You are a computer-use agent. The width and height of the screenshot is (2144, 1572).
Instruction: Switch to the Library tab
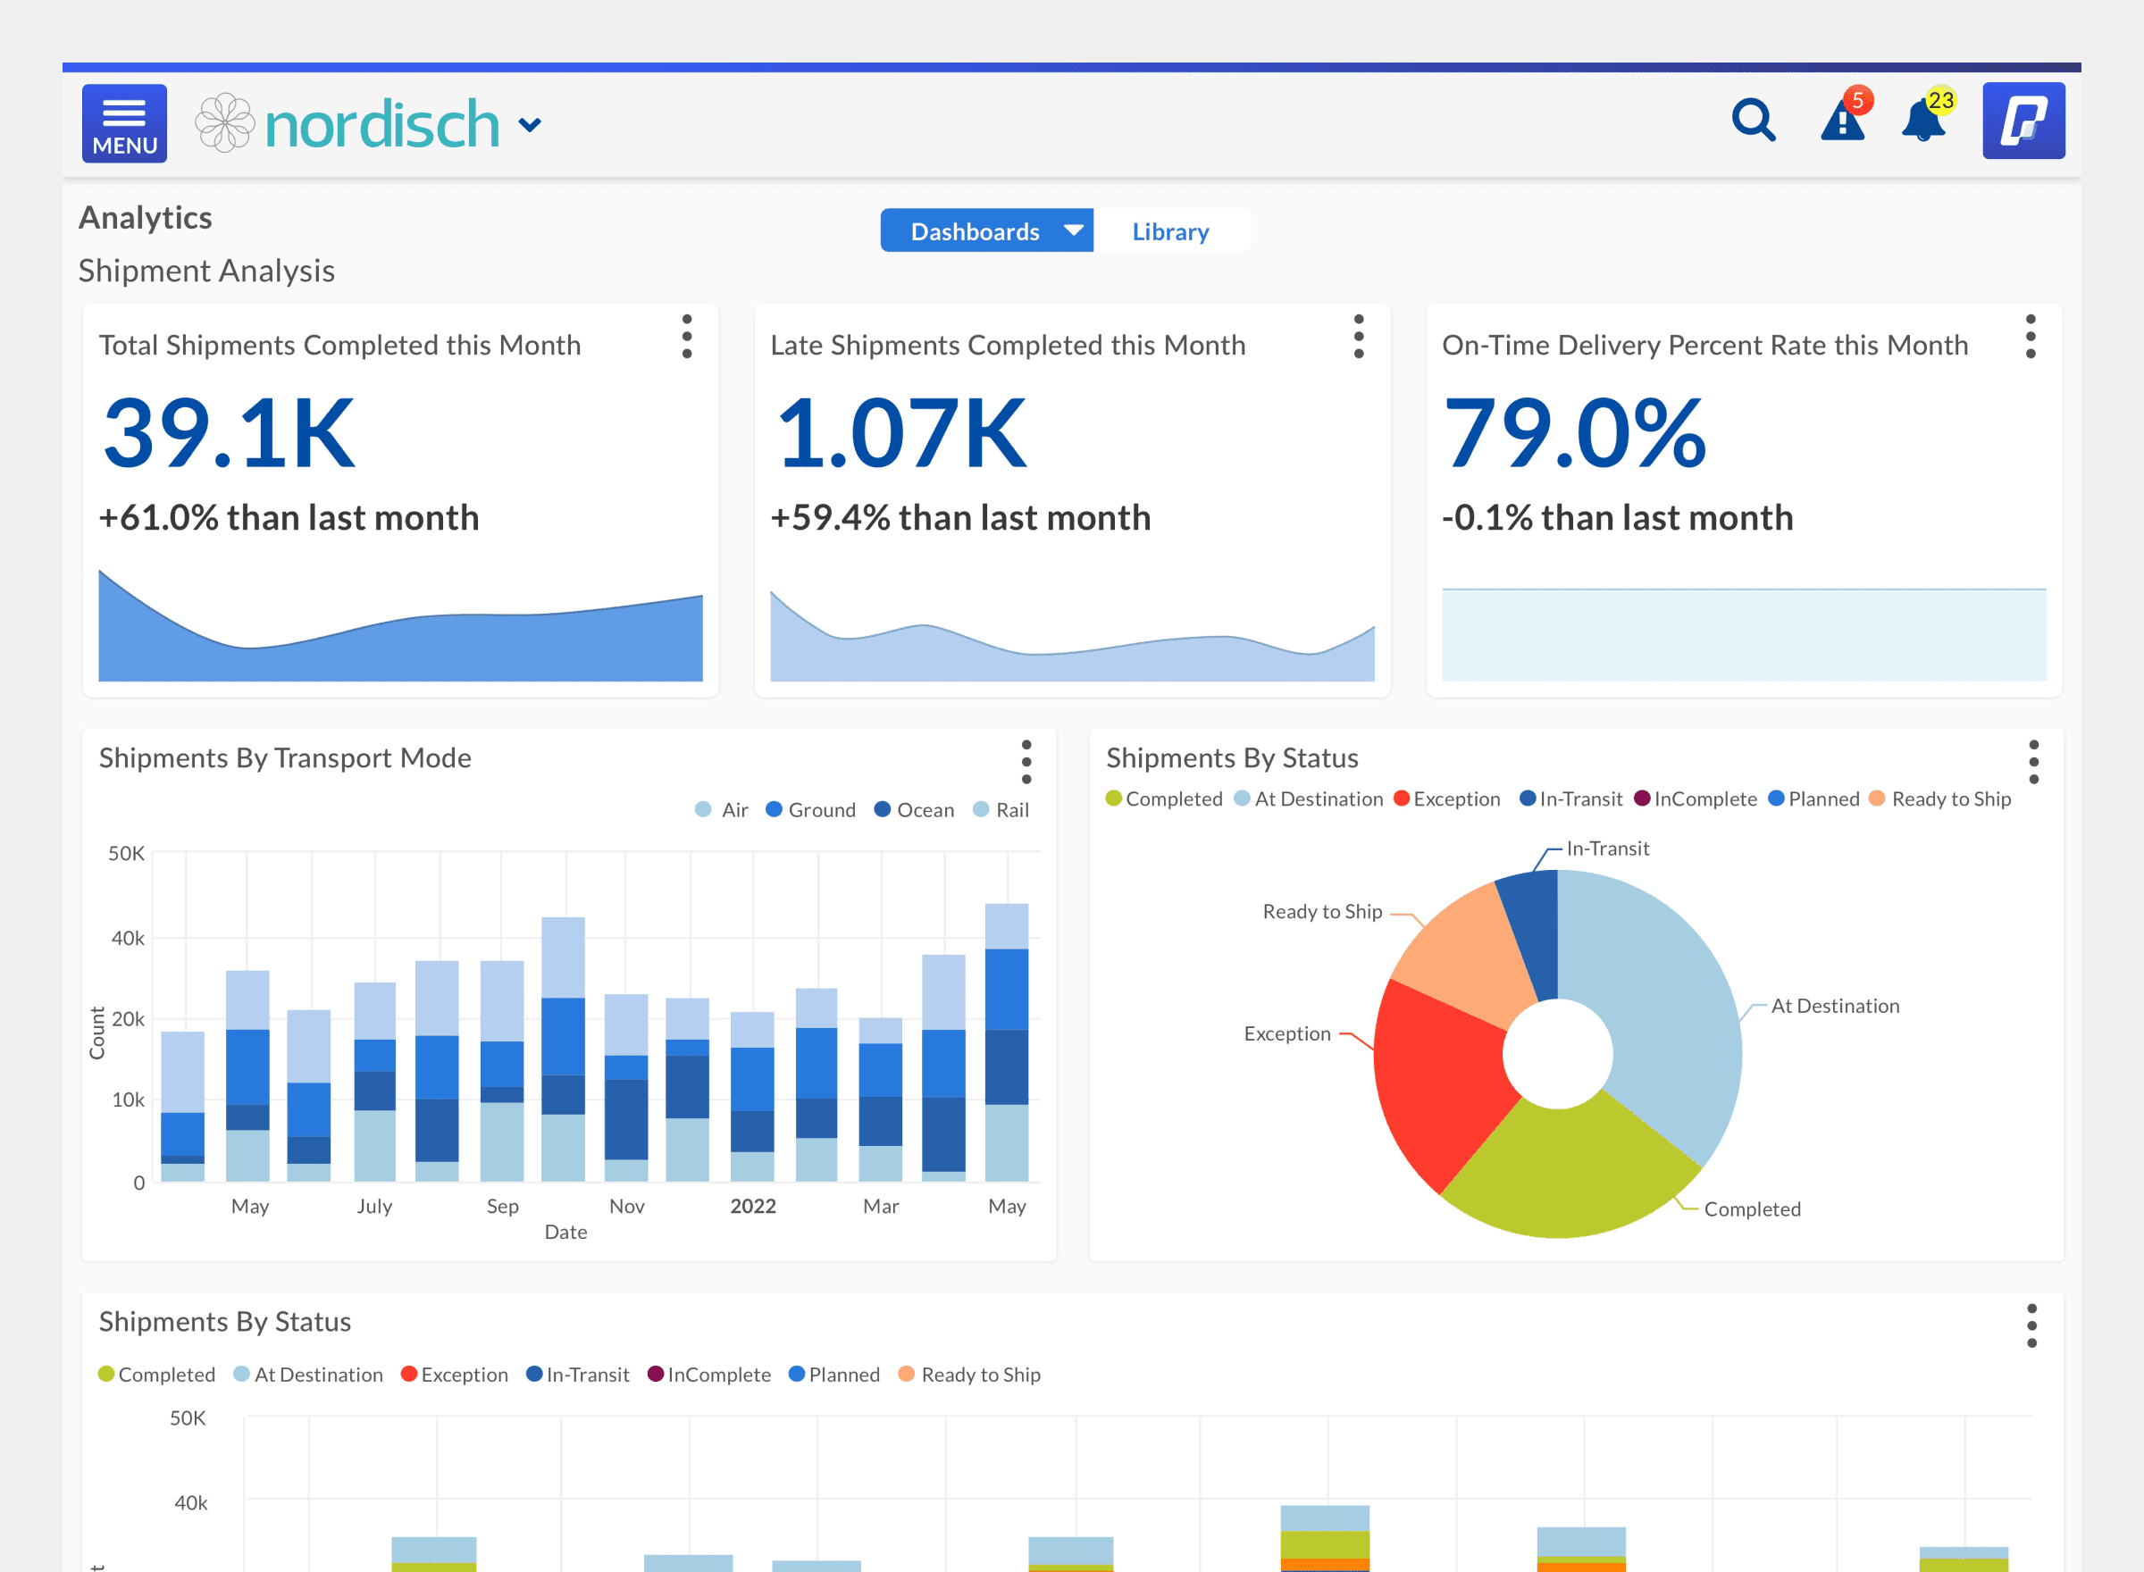coord(1171,230)
